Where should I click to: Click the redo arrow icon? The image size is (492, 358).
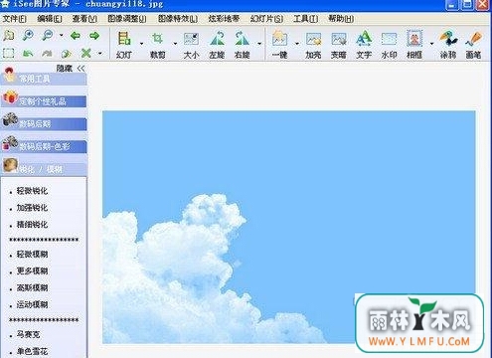[x=47, y=53]
